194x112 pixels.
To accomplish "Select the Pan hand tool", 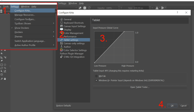I will 5,79.
